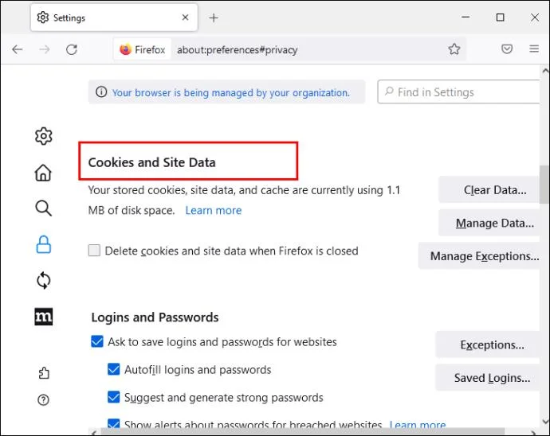The image size is (550, 436).
Task: Go to Home settings in the sidebar
Action: 43,173
